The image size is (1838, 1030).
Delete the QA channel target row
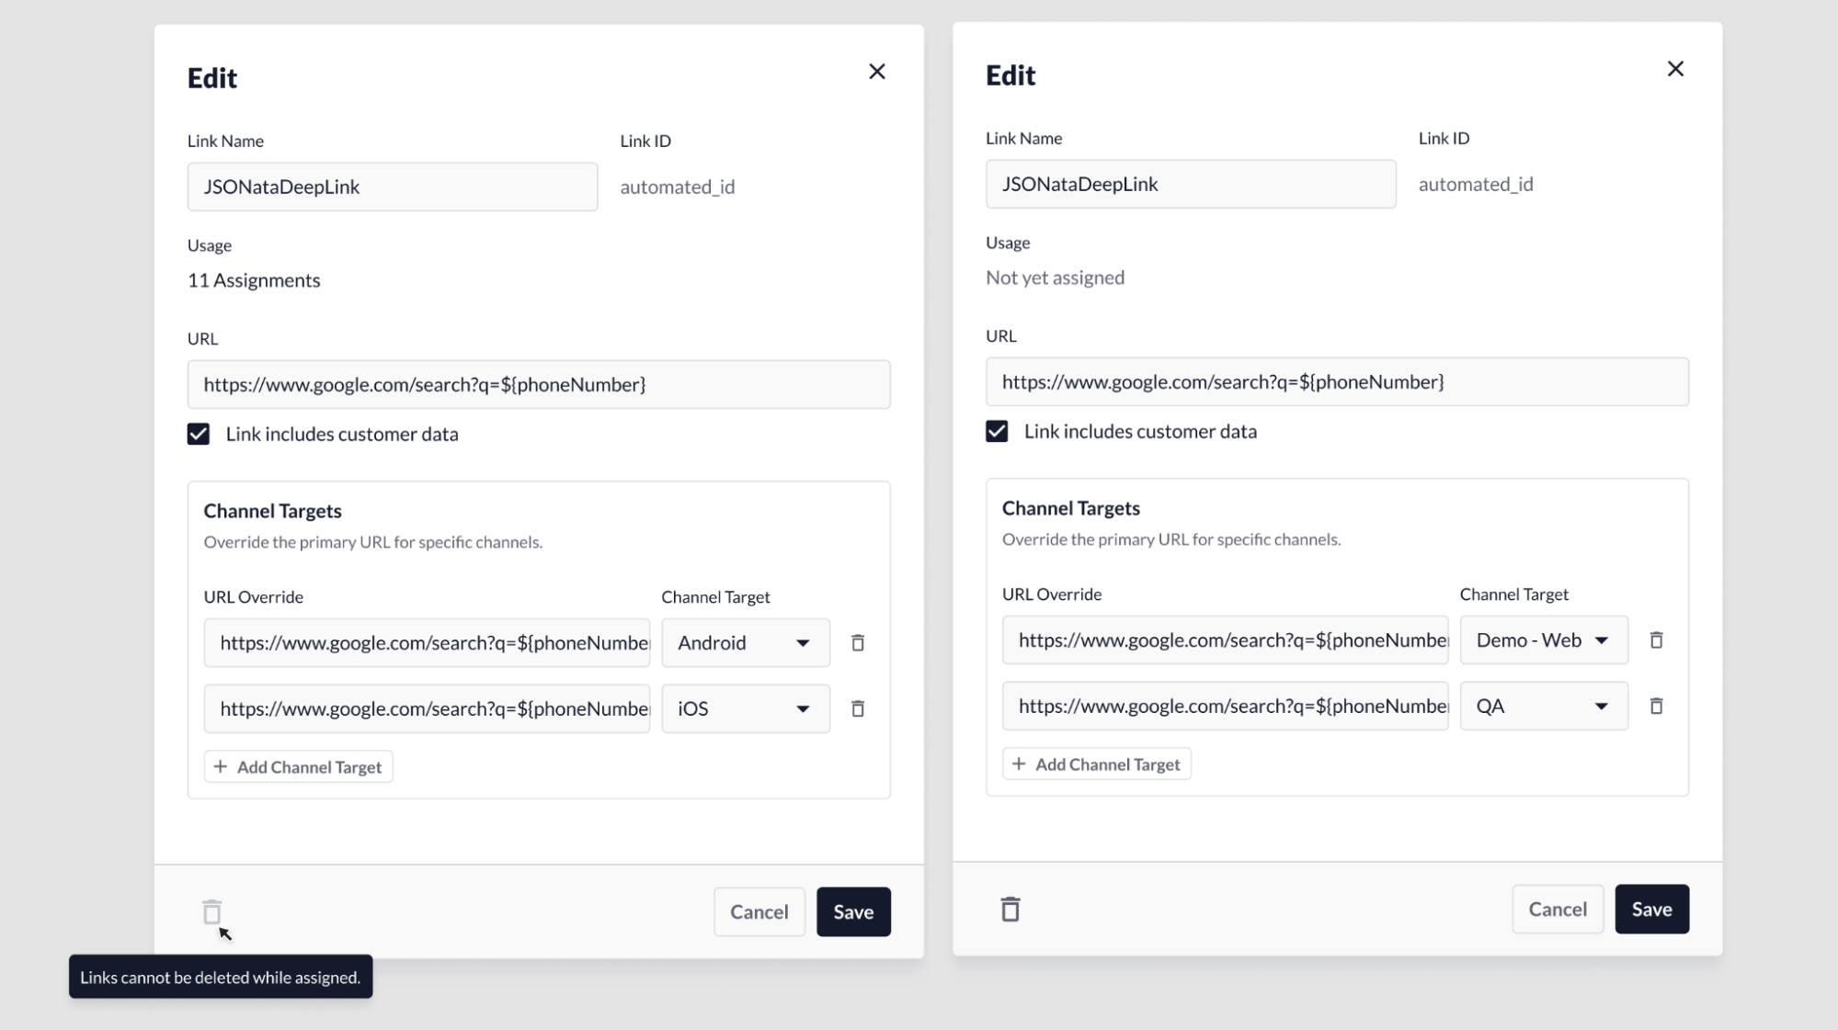(x=1656, y=706)
